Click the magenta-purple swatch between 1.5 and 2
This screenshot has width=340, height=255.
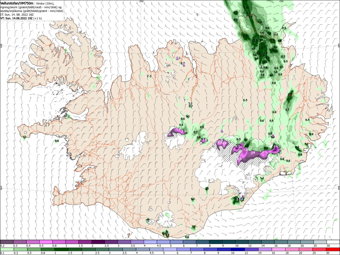point(85,242)
